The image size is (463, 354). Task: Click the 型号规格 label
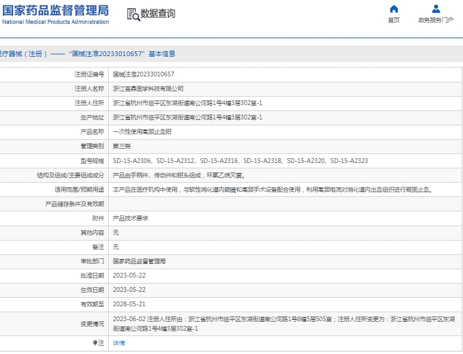(92, 161)
